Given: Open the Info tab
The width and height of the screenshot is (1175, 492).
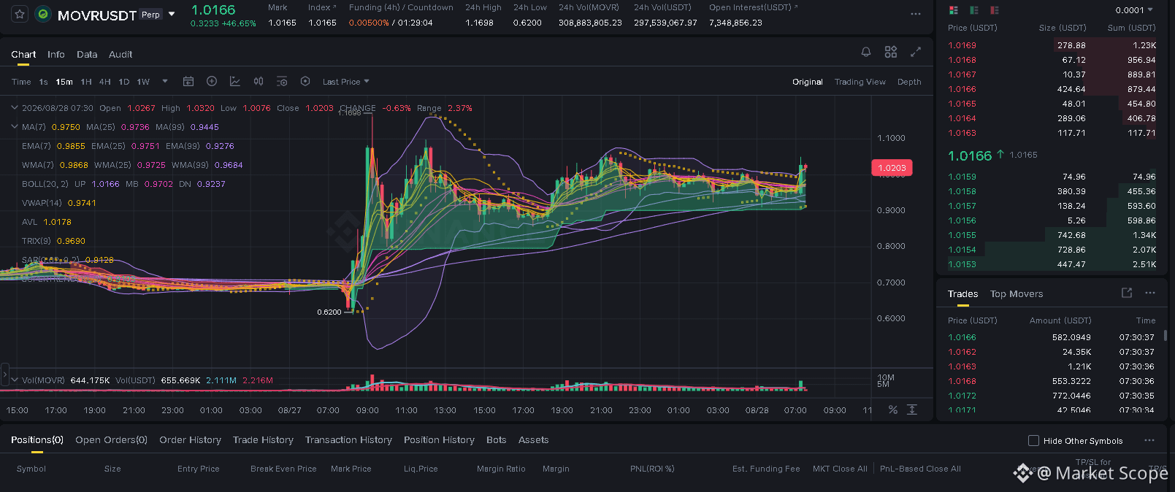Looking at the screenshot, I should pos(56,54).
